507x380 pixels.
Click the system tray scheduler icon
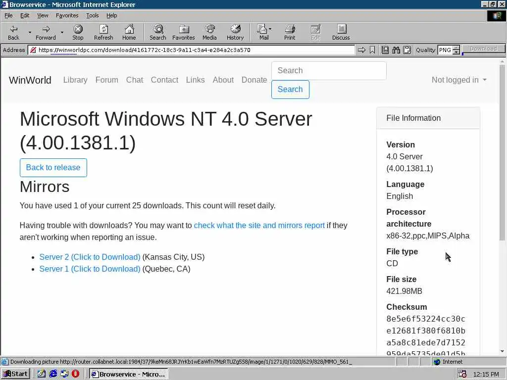point(462,374)
